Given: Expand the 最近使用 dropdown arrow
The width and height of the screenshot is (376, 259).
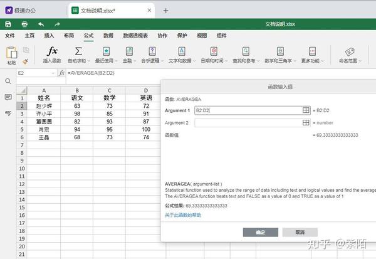Looking at the screenshot, I should 117,61.
